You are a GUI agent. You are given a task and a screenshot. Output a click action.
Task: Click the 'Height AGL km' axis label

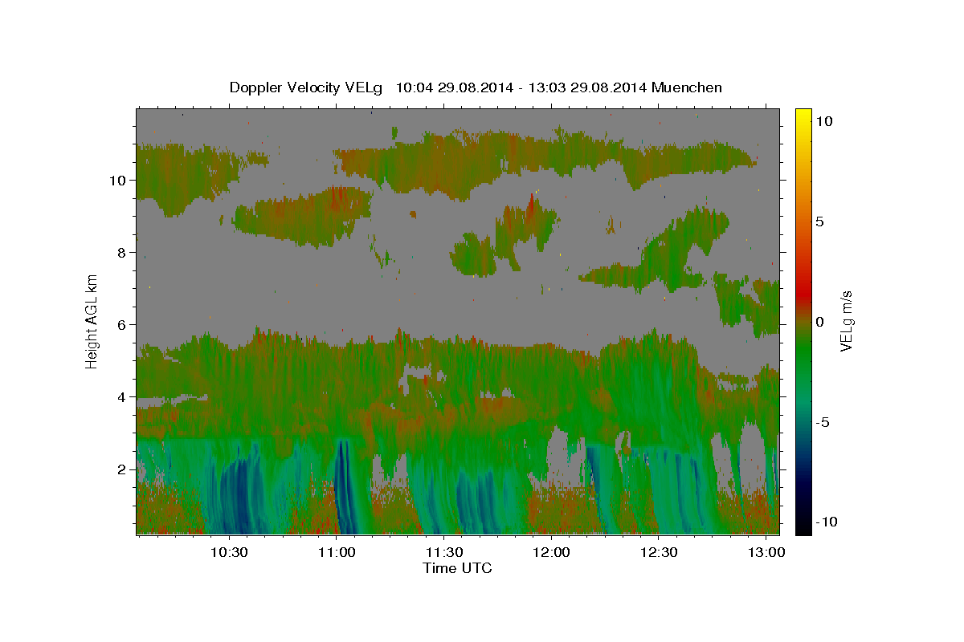point(92,320)
